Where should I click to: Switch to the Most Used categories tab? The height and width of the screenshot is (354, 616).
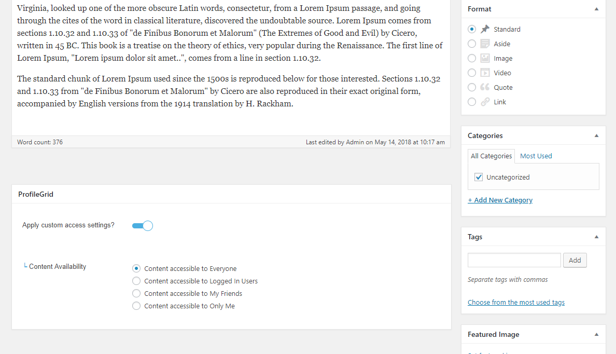coord(536,156)
